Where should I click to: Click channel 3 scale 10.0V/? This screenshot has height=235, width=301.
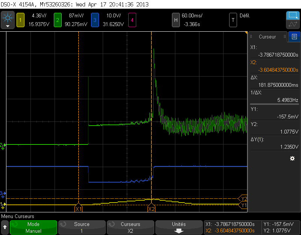pyautogui.click(x=114, y=15)
